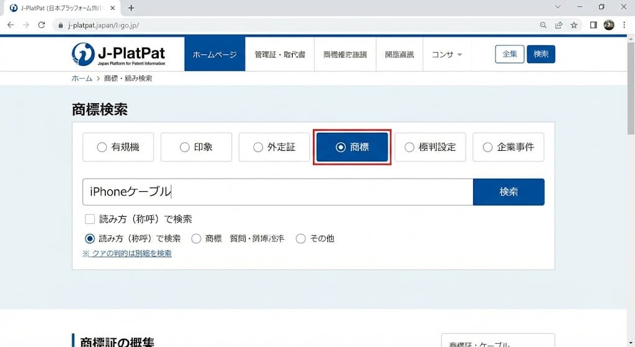Click the blue header 検索 button
The image size is (635, 347).
point(541,54)
